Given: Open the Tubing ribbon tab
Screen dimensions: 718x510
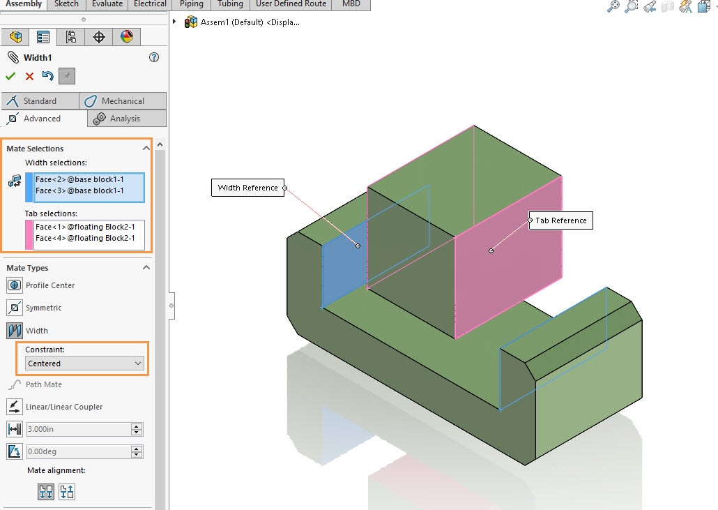Looking at the screenshot, I should [230, 4].
